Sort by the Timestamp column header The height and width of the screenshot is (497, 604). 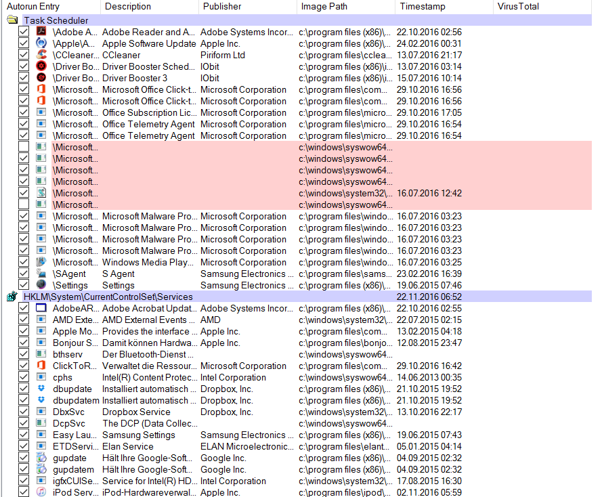point(444,7)
